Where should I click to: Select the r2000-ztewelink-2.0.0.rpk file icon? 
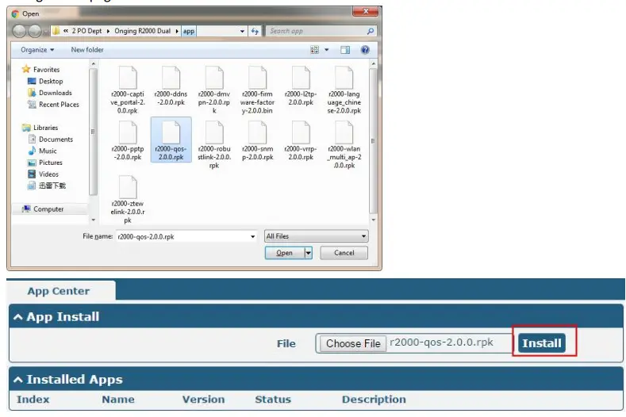(128, 187)
